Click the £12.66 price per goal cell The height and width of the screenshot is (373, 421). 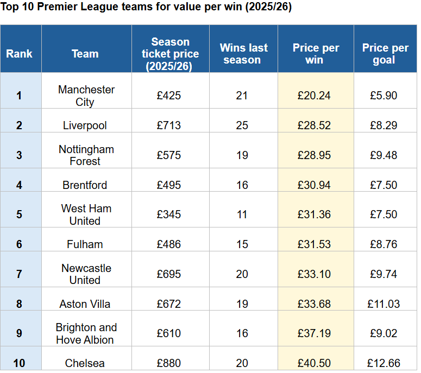coord(384,363)
